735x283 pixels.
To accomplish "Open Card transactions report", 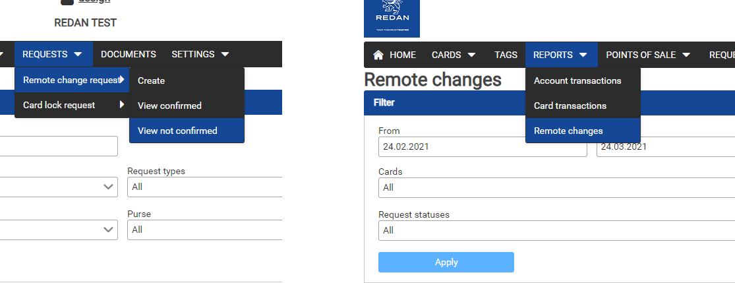I will pos(570,106).
